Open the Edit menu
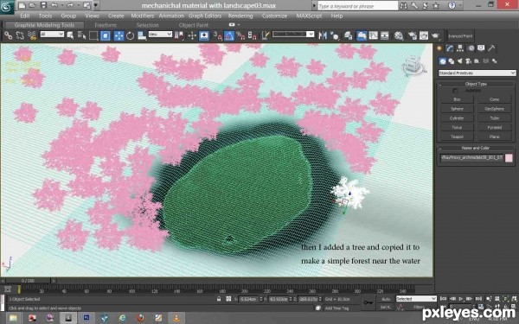The height and width of the screenshot is (324, 519). (x=25, y=16)
